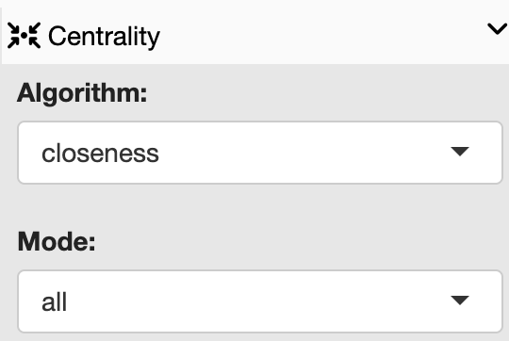509x341 pixels.
Task: Open the Mode dropdown showing all
Action: click(x=260, y=301)
